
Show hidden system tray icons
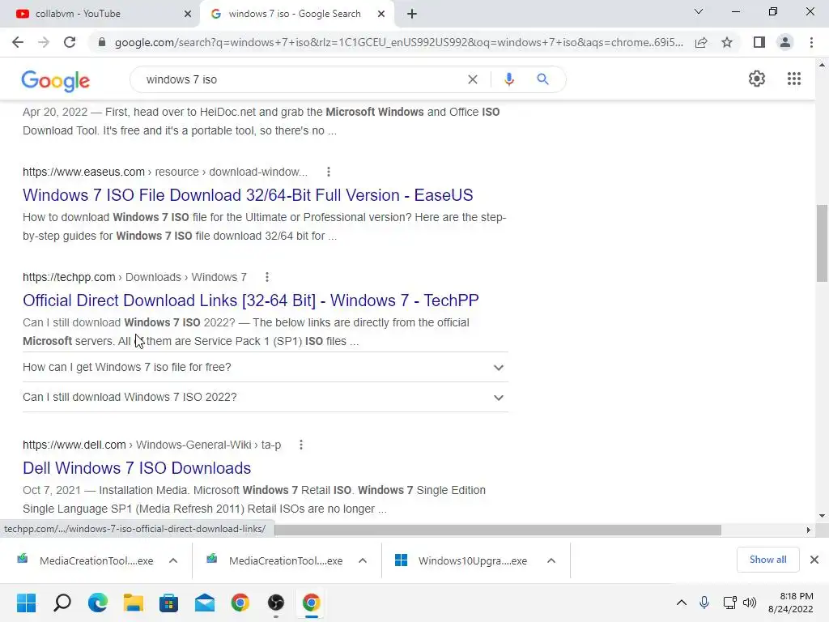click(x=682, y=603)
